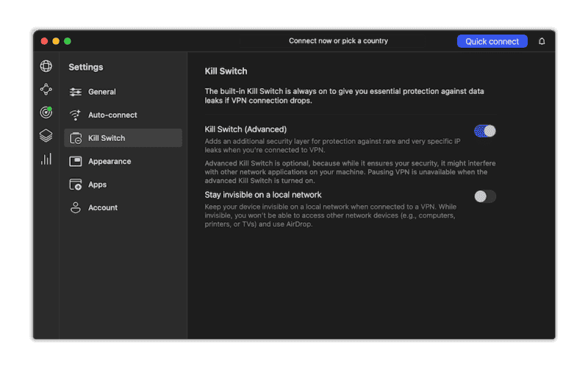Click the 'Kill Switch' page heading

tap(226, 71)
